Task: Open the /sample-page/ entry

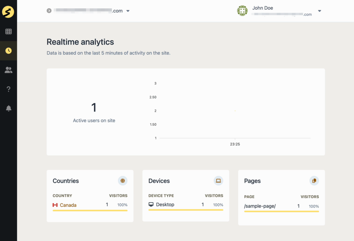Action: point(260,206)
